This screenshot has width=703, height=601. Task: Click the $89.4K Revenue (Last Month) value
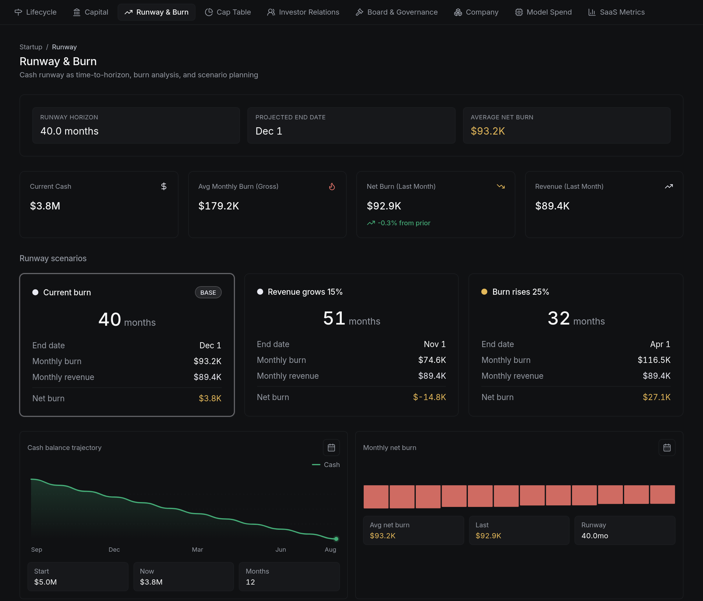pyautogui.click(x=552, y=206)
